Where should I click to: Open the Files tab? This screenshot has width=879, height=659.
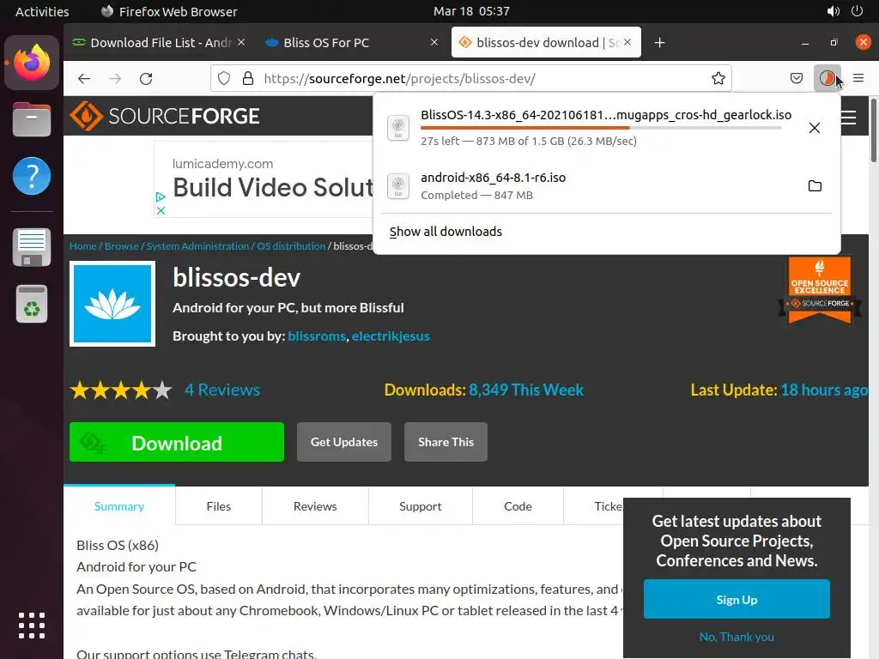(x=219, y=506)
